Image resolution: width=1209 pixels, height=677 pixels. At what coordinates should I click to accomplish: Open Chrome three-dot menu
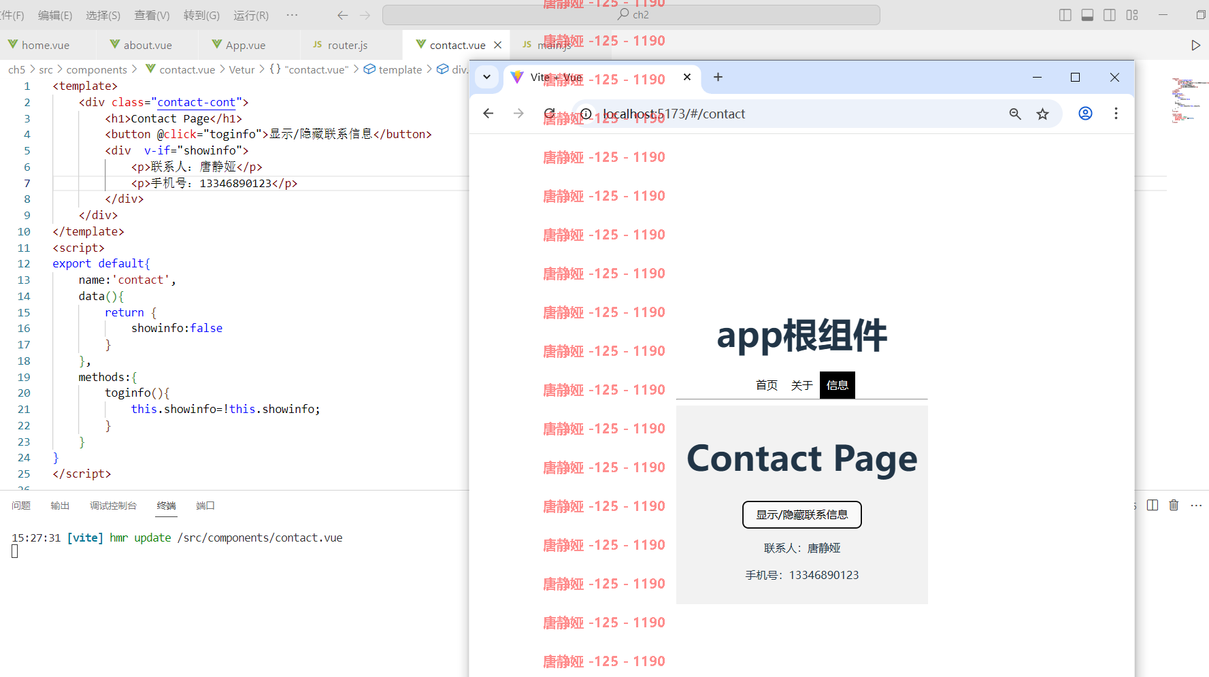click(1116, 114)
